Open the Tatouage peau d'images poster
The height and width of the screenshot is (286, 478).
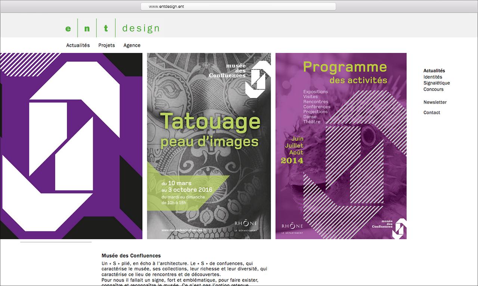pos(209,146)
